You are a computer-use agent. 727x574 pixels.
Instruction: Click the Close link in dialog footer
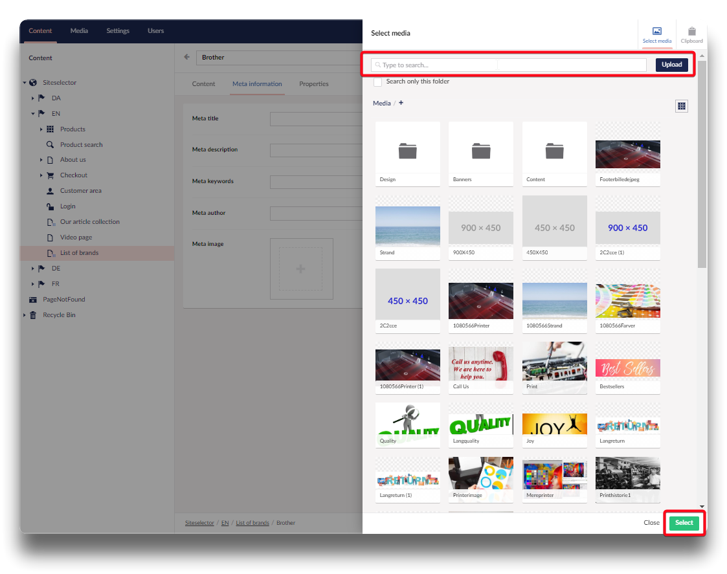point(651,523)
